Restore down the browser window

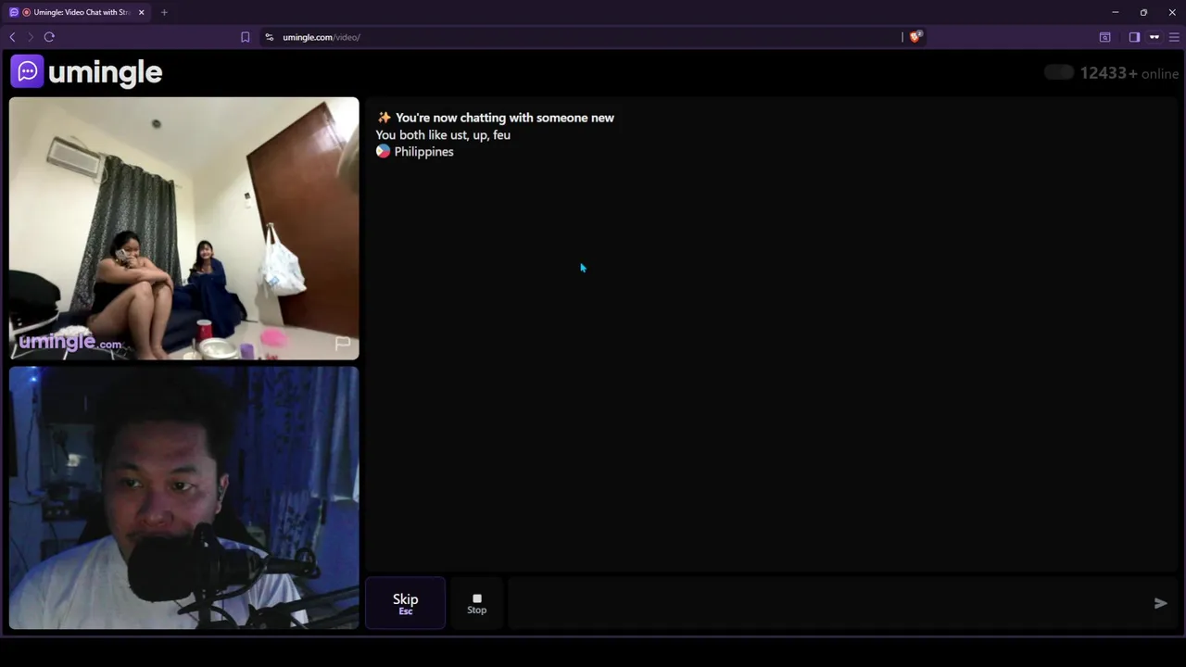pyautogui.click(x=1143, y=12)
